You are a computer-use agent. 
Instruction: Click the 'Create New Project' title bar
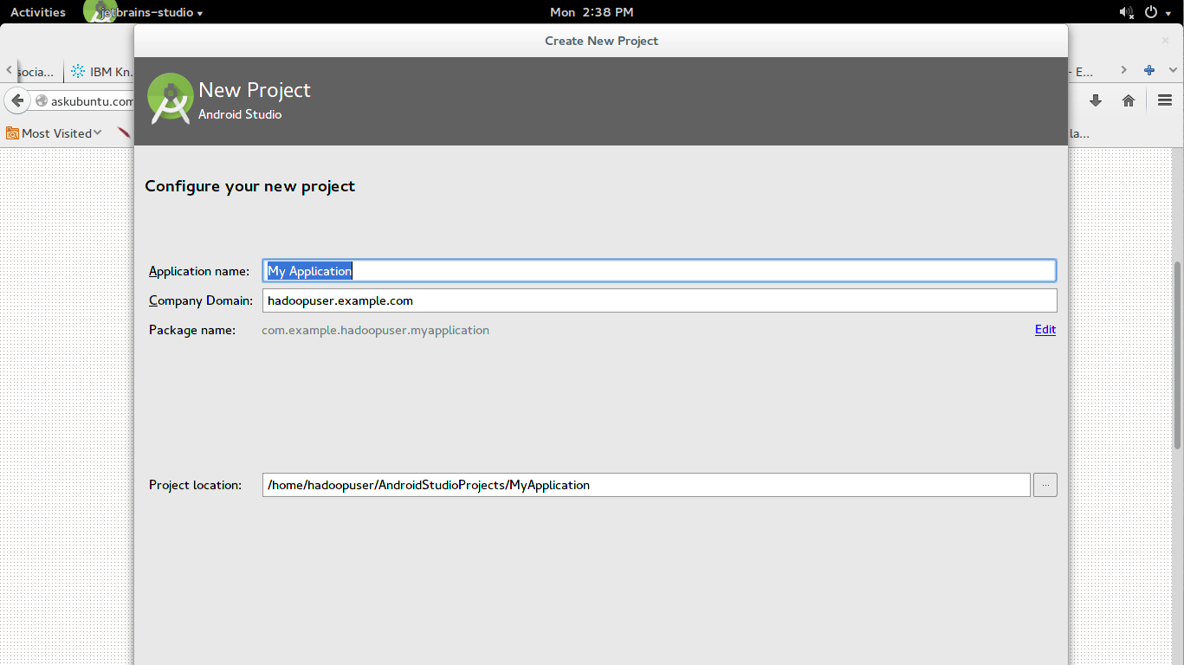coord(601,41)
